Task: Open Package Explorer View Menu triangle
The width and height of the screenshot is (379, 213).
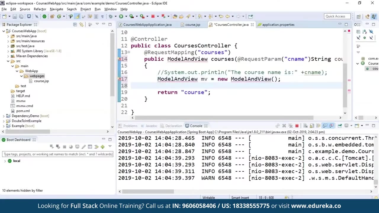Action: [97, 25]
